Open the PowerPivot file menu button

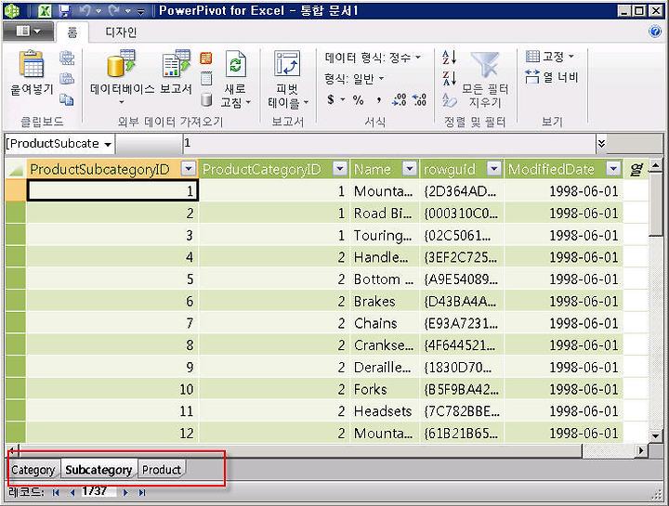(x=28, y=32)
